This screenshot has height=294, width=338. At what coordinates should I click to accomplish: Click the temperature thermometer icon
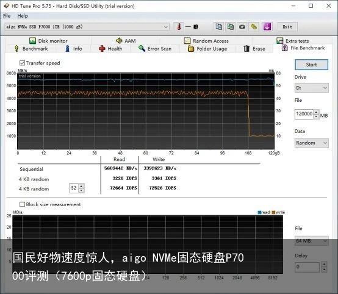pos(179,27)
